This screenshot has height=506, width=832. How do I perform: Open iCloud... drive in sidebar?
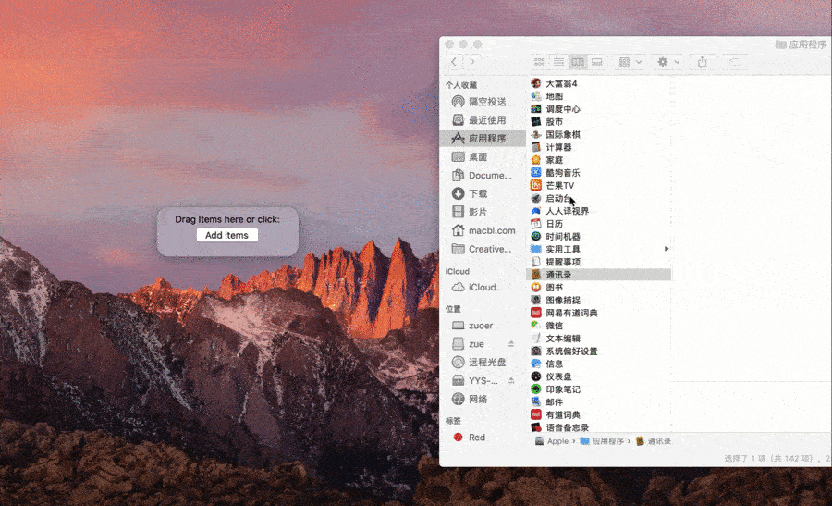pyautogui.click(x=483, y=288)
